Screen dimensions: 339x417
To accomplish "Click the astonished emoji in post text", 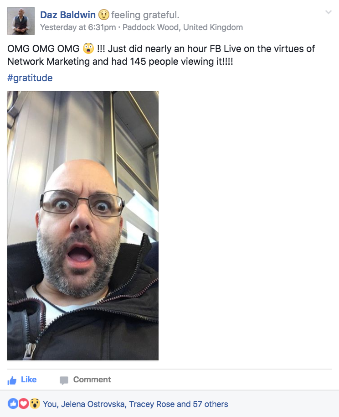I will (88, 49).
